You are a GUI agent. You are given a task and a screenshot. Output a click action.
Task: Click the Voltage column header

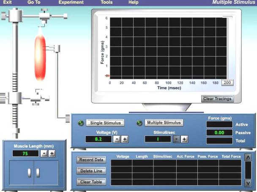[123, 157]
